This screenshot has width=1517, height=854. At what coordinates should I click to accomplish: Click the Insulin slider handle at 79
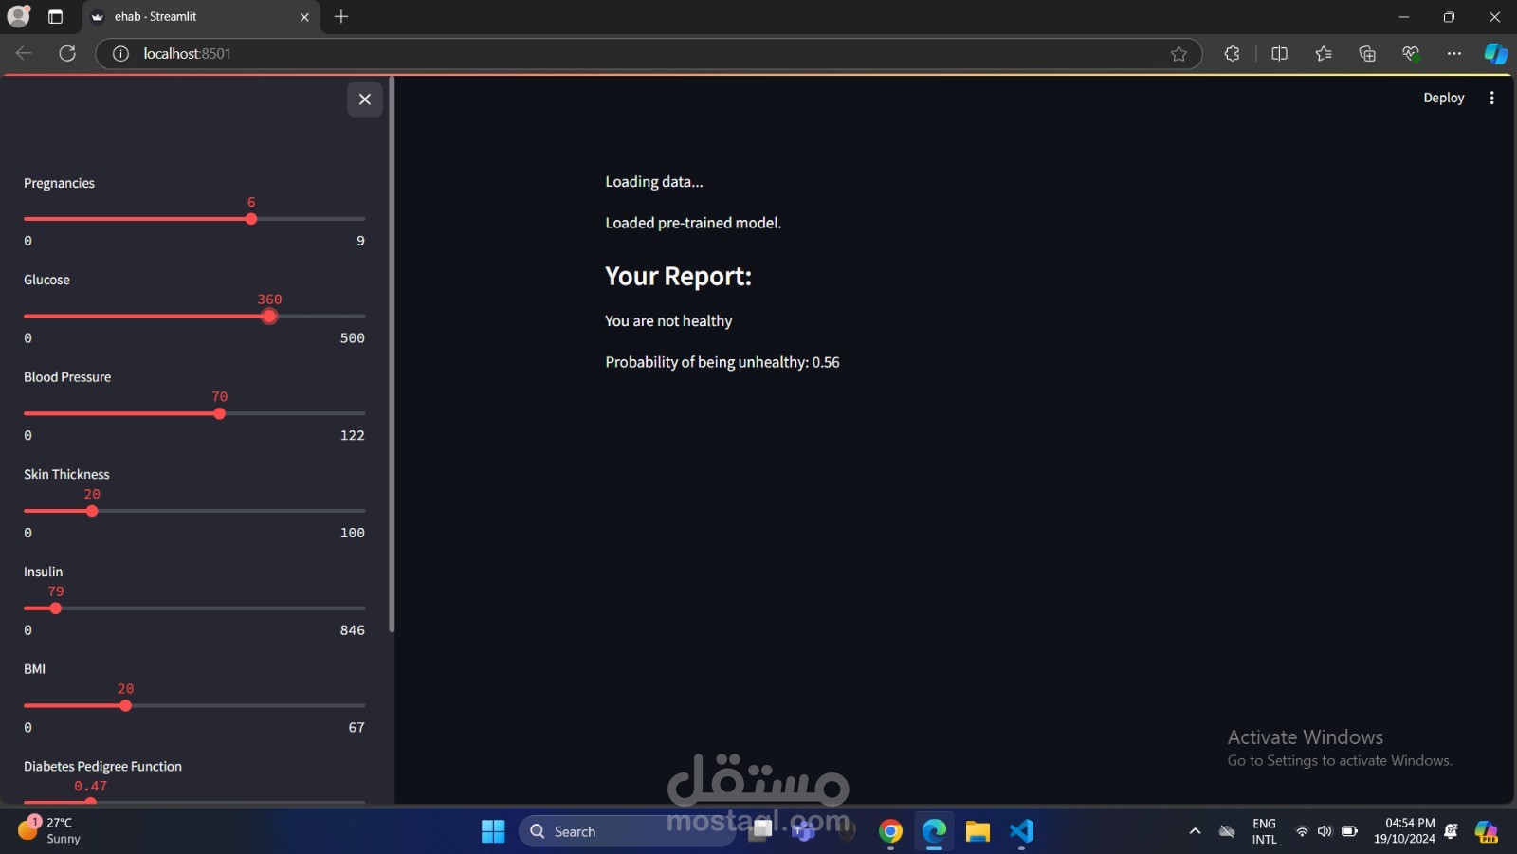click(x=56, y=609)
